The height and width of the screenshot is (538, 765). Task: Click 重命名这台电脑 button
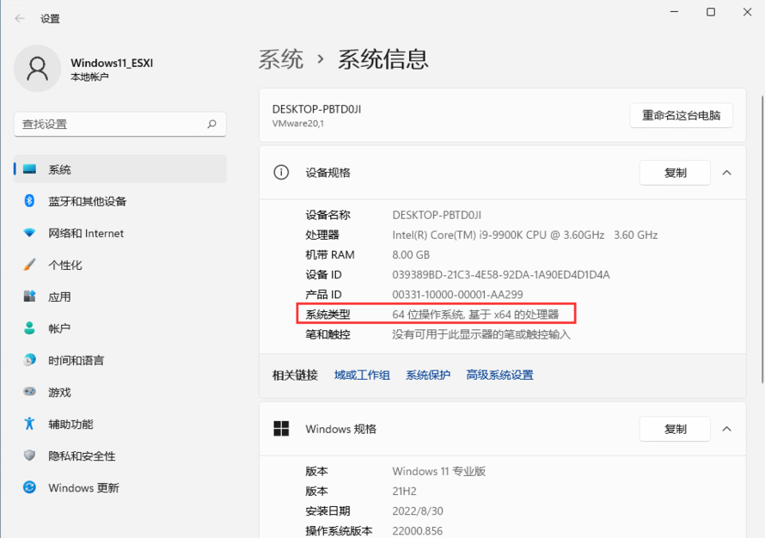click(x=681, y=115)
